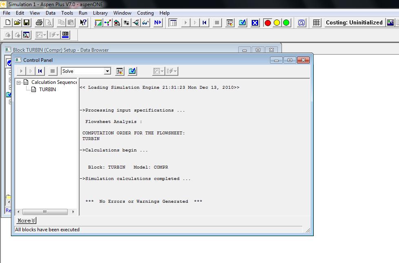This screenshot has width=399, height=263.
Task: Activate the What's This help pointer
Action: tap(83, 22)
